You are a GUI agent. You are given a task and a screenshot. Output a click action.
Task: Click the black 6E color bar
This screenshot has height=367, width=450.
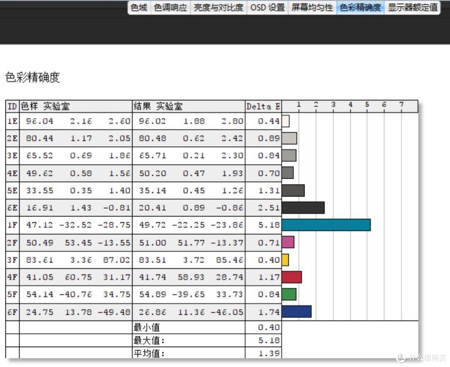[303, 207]
